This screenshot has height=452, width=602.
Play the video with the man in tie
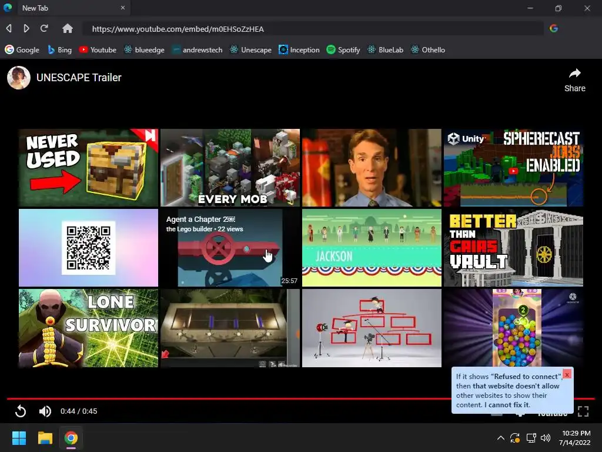[x=372, y=168]
